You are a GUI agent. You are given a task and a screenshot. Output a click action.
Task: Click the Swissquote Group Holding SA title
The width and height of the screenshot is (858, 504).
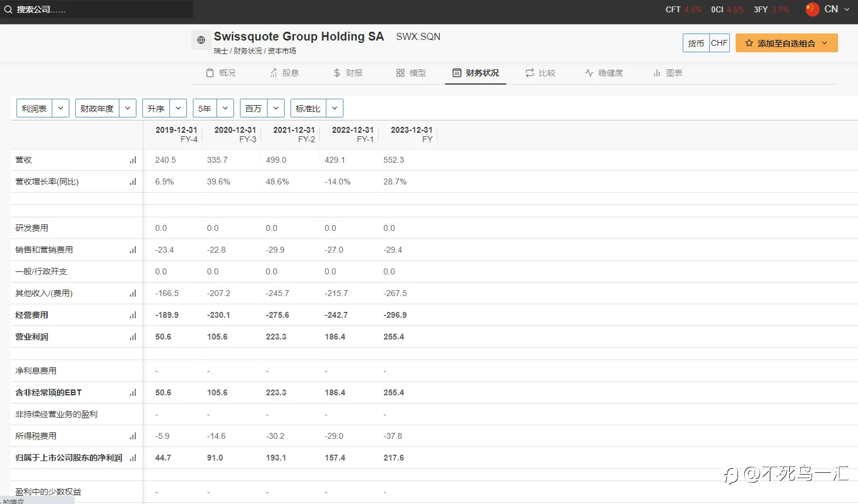pyautogui.click(x=299, y=36)
